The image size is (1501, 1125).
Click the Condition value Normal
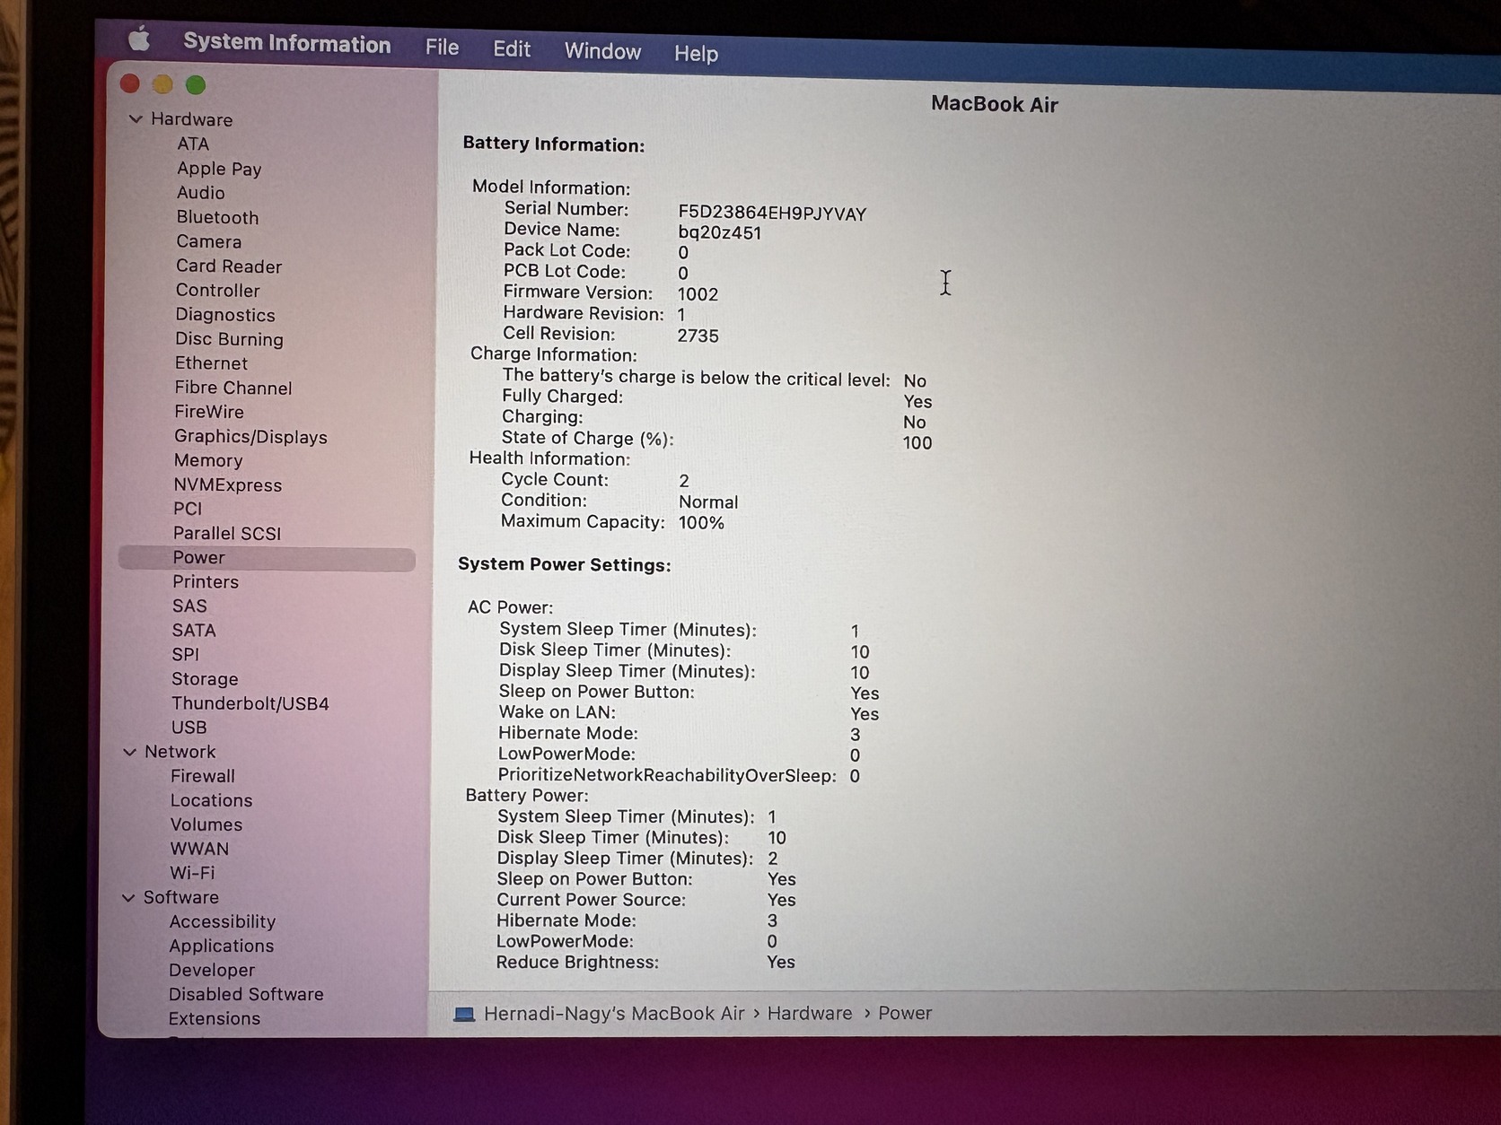coord(708,502)
